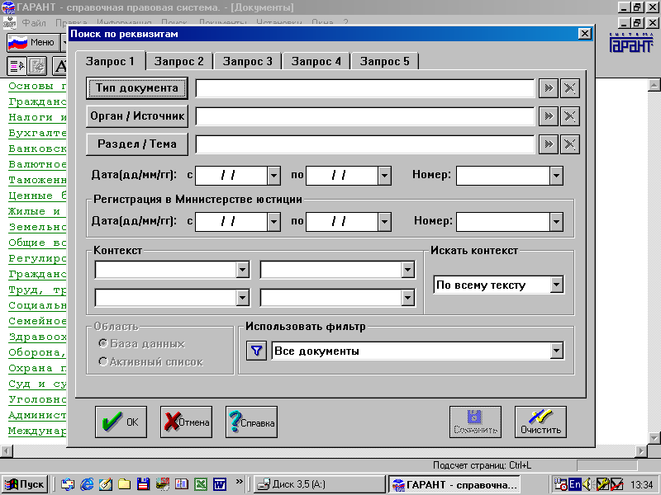Click the key icon in system tray
The image size is (661, 495).
[x=602, y=484]
